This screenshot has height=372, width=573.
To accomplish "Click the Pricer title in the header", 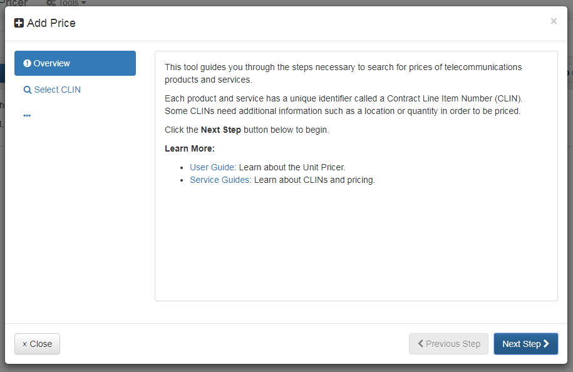I will [15, 3].
